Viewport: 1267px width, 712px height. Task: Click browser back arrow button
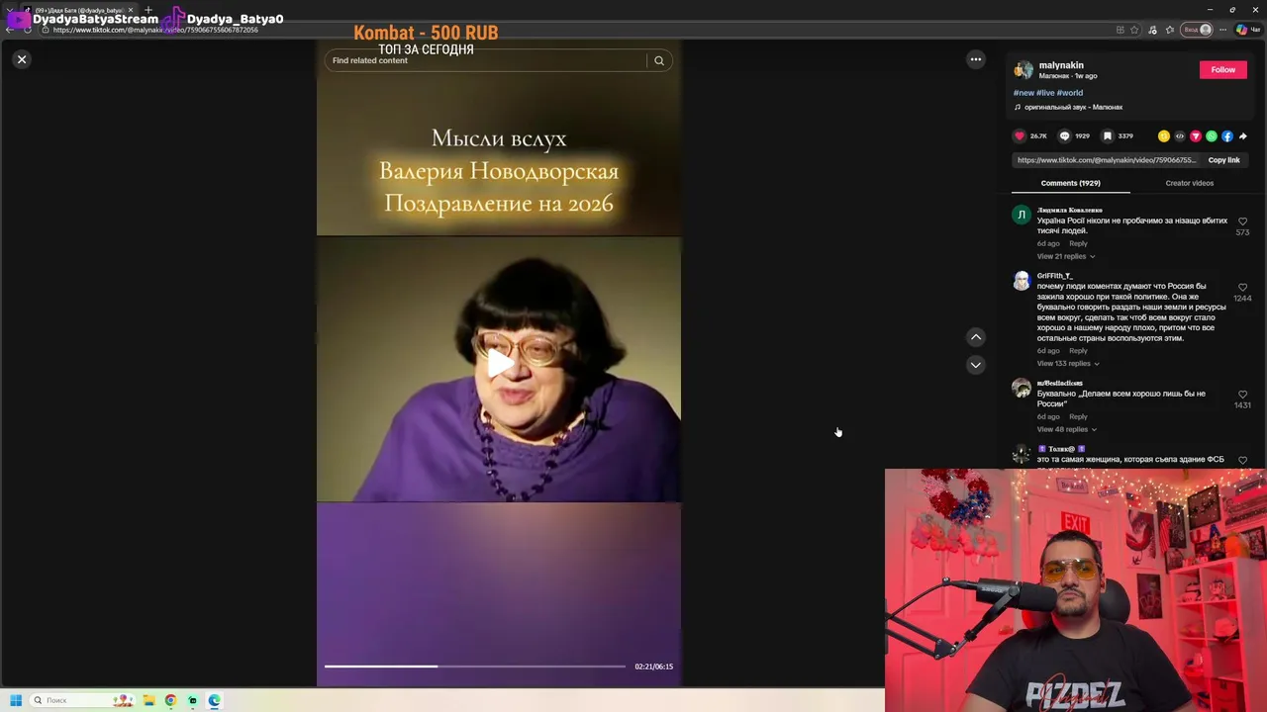[x=10, y=30]
